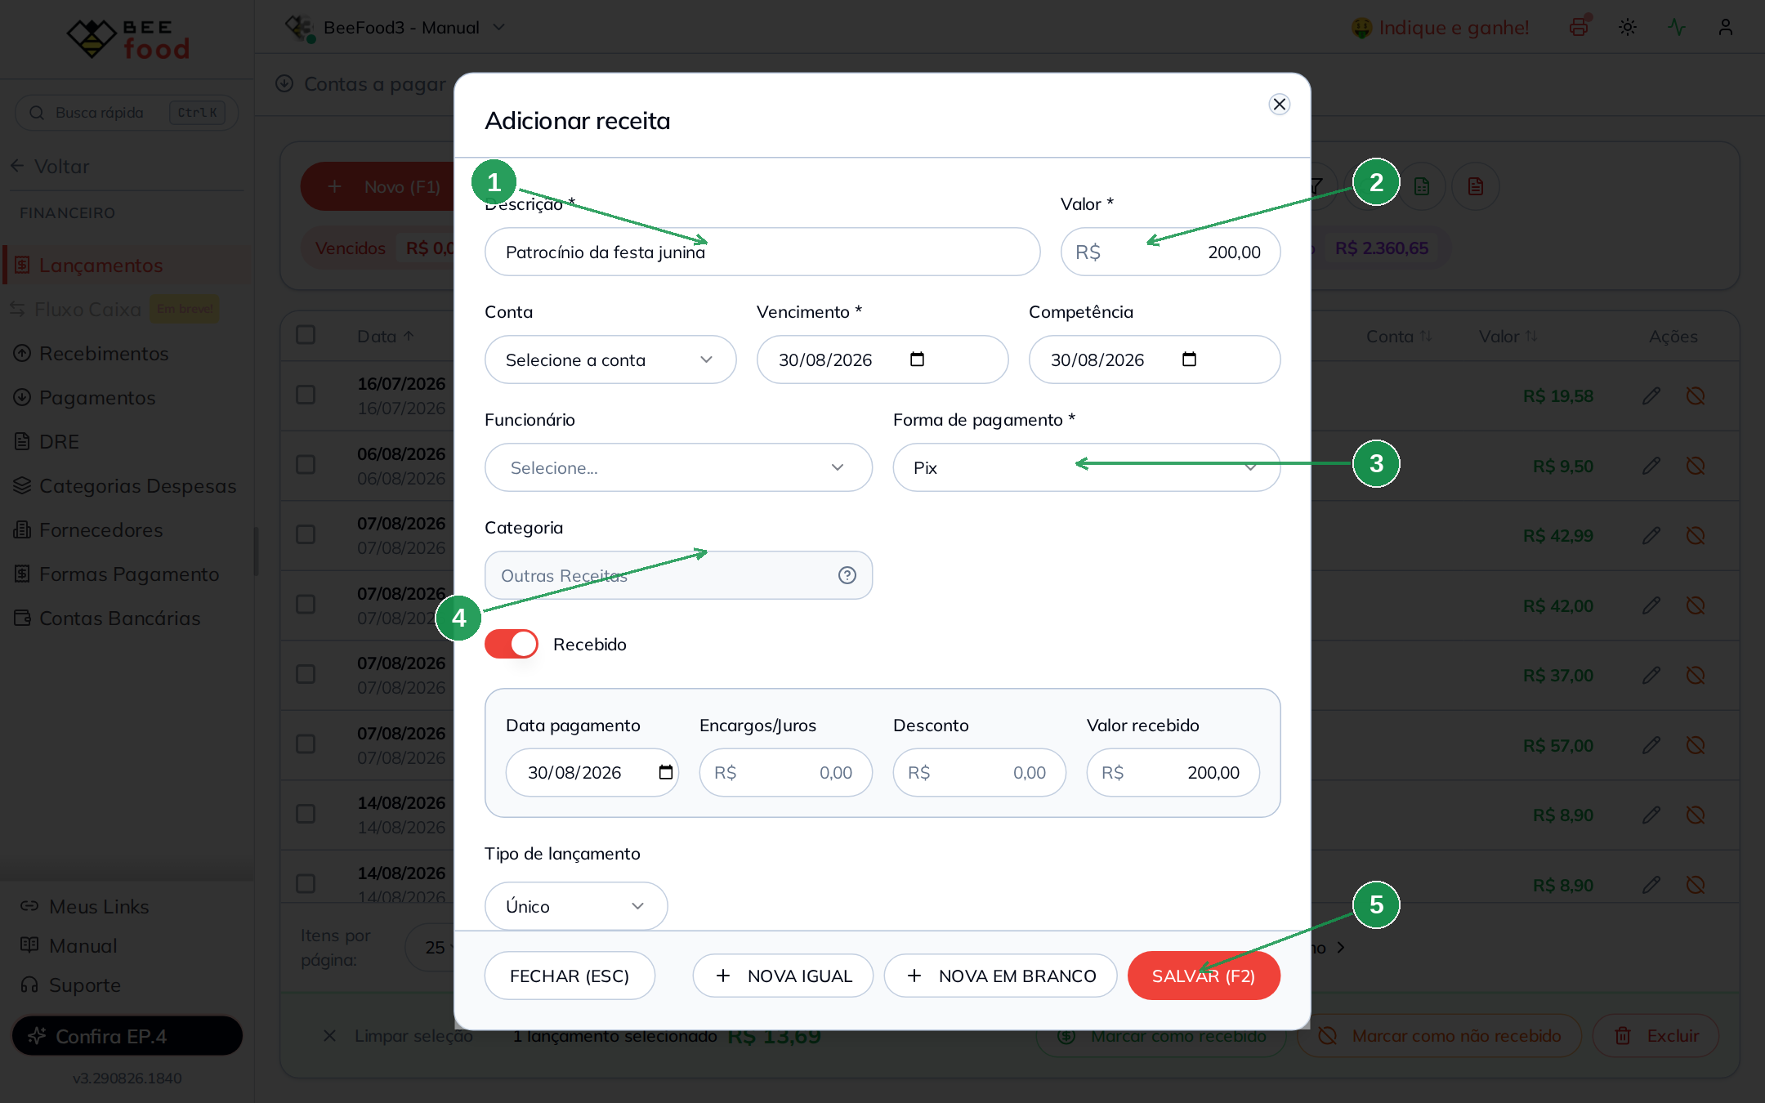Click the SALVAR (F2) button
Image resolution: width=1765 pixels, height=1103 pixels.
[1204, 976]
